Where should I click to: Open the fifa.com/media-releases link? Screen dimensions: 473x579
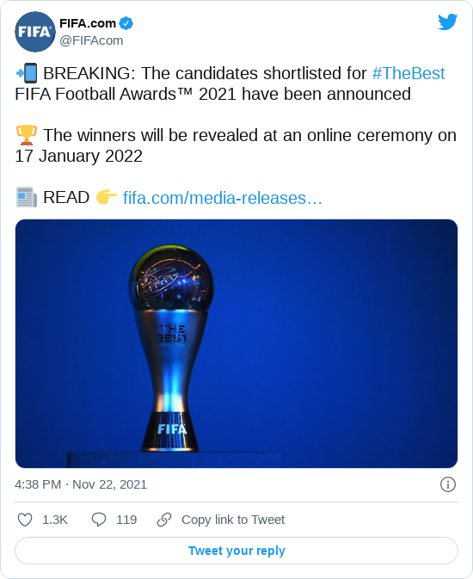tap(223, 198)
